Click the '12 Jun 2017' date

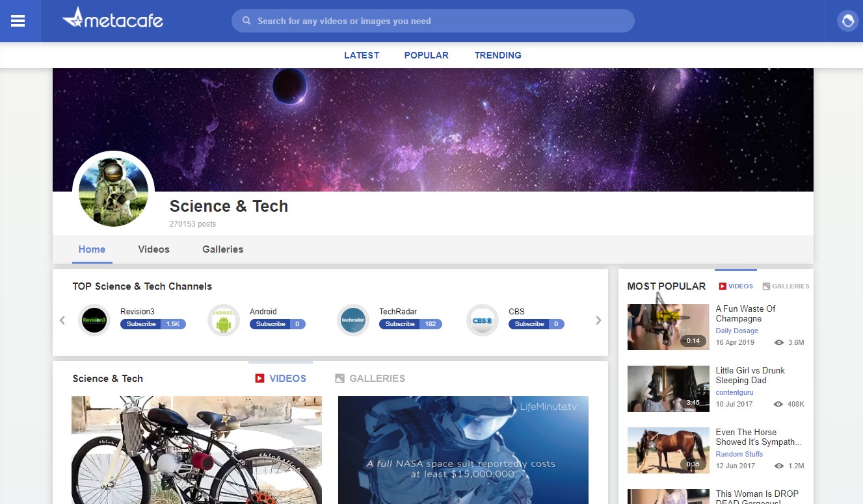point(735,466)
